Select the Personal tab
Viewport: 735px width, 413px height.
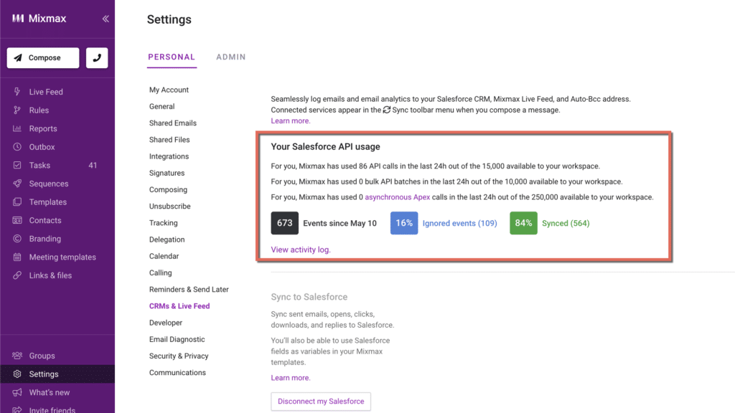pyautogui.click(x=172, y=57)
